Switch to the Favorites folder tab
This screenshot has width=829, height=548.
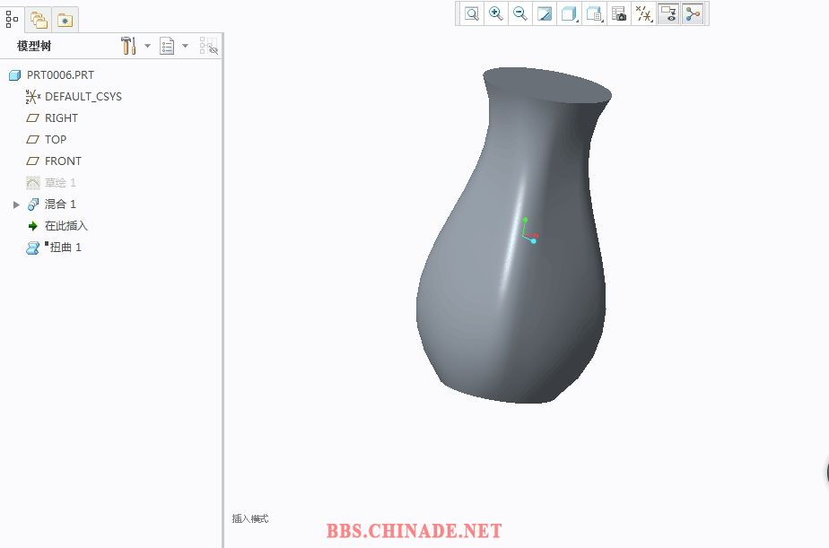(65, 19)
